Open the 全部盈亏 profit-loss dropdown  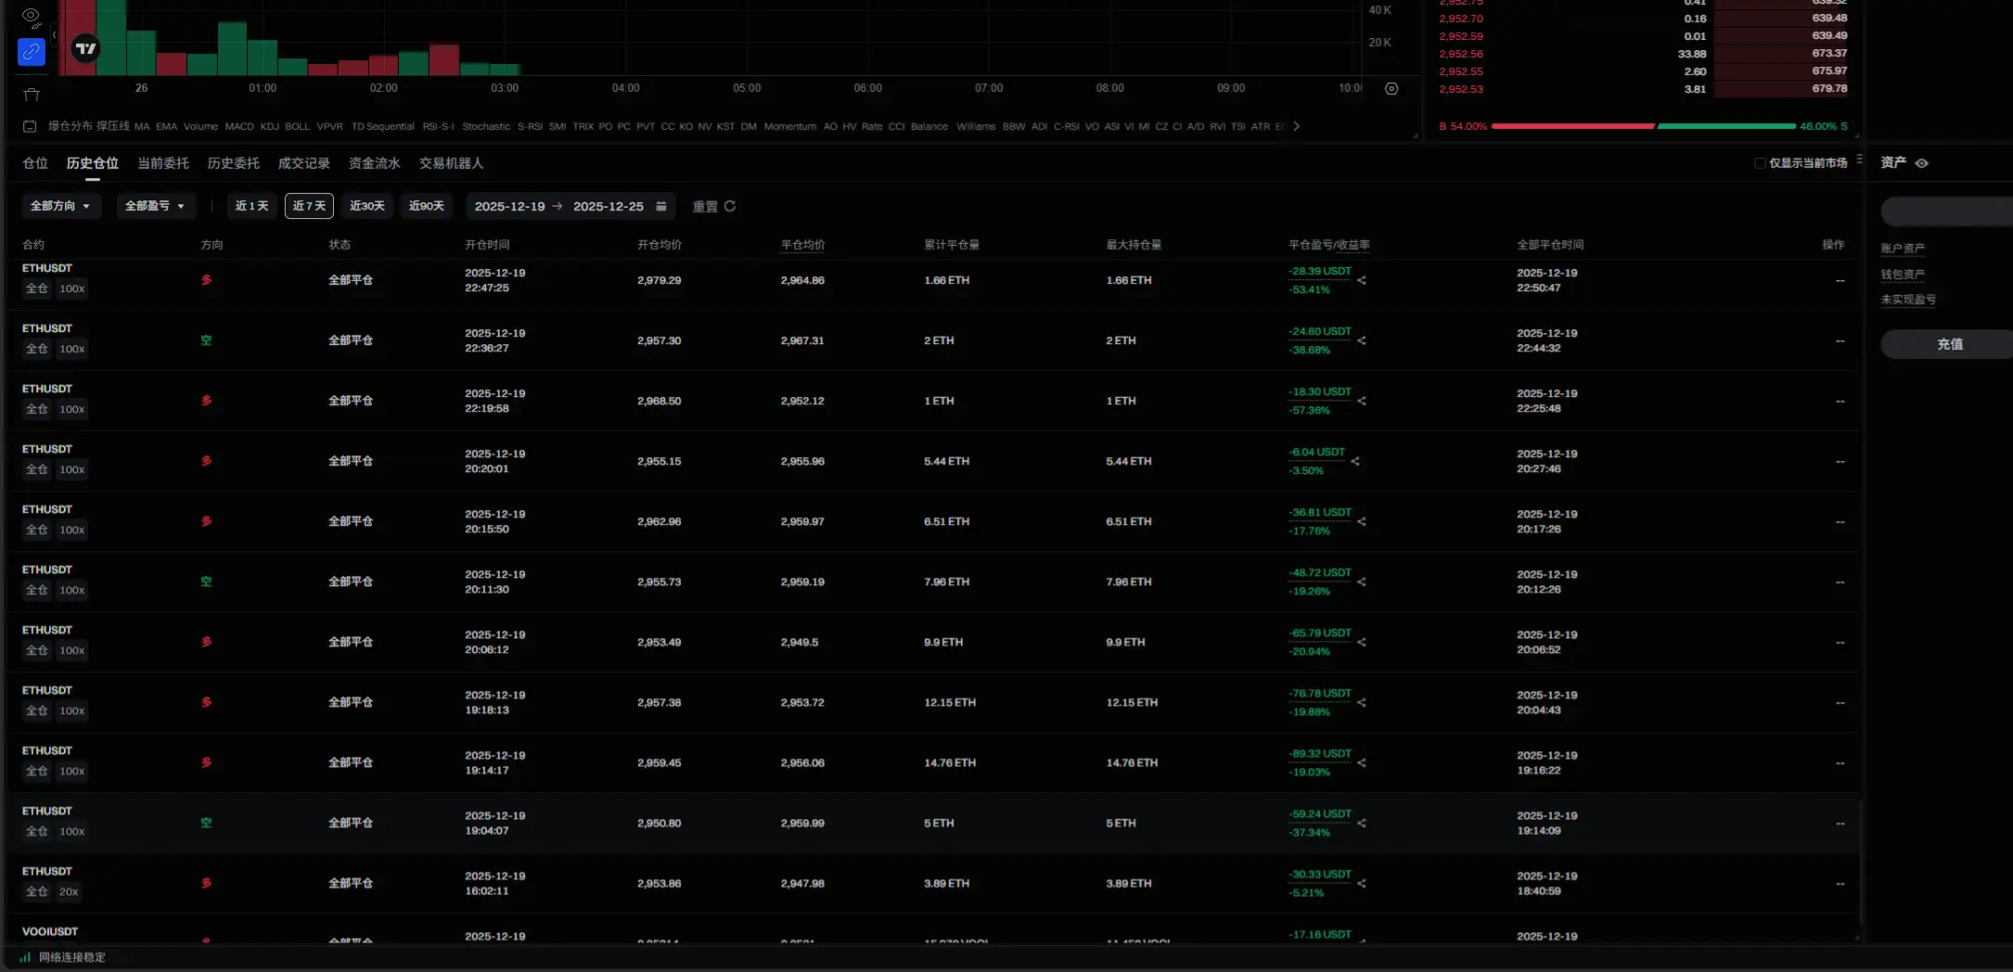coord(155,206)
